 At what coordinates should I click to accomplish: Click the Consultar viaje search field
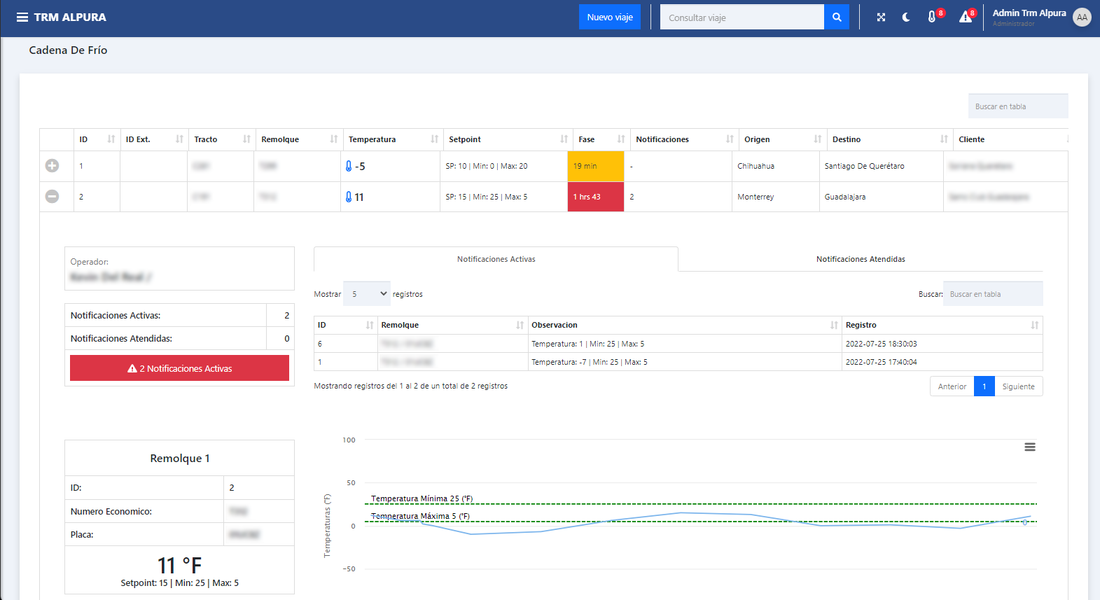click(x=742, y=18)
